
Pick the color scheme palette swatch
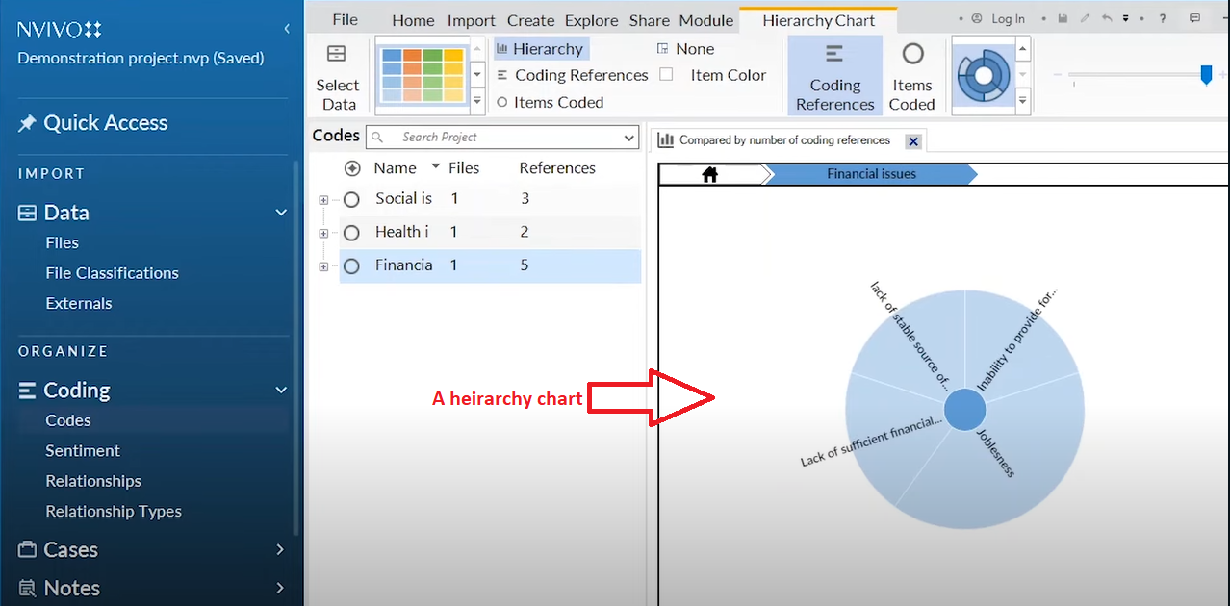pyautogui.click(x=422, y=75)
